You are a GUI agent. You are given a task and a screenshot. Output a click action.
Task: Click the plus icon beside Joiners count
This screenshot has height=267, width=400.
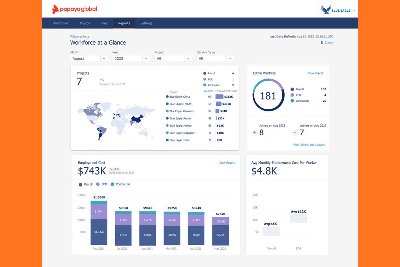click(254, 133)
